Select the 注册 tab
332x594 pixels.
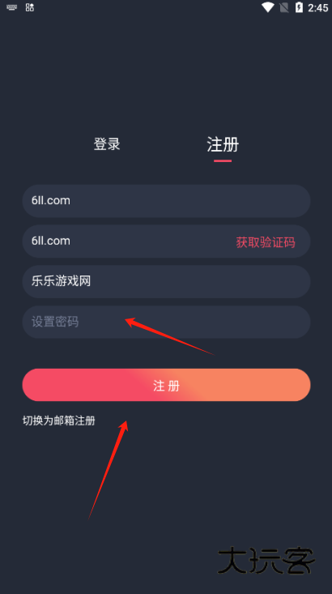pos(223,144)
